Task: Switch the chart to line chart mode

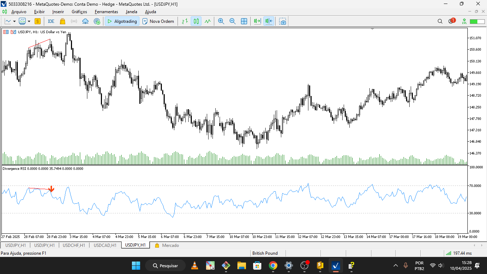Action: pyautogui.click(x=207, y=21)
